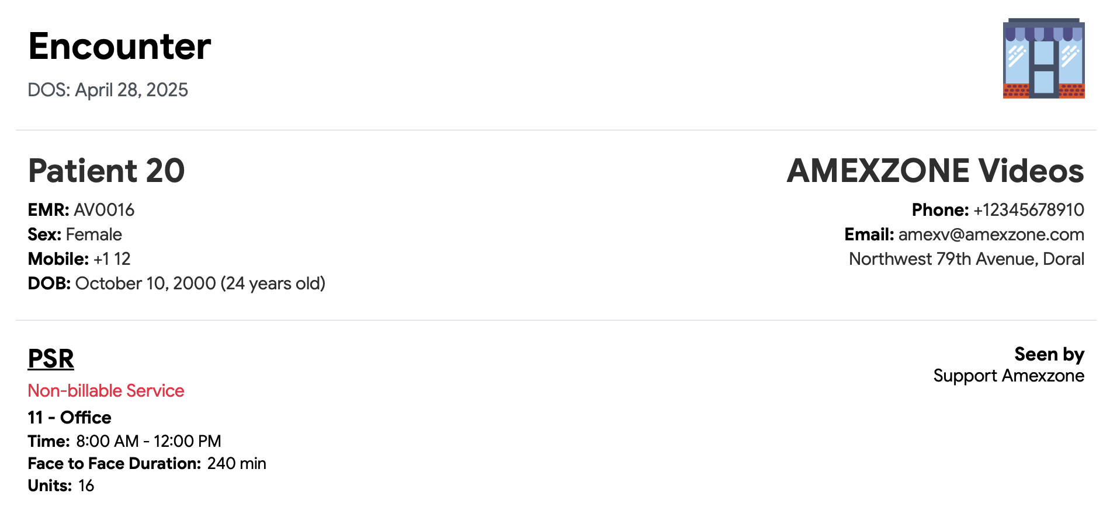1117x511 pixels.
Task: Click the AMEXZONE Videos heading
Action: pyautogui.click(x=935, y=171)
